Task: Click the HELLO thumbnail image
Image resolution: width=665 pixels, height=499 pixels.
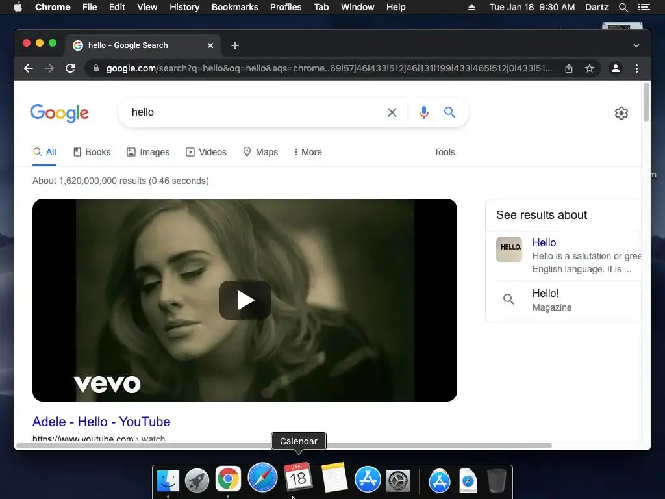Action: 509,249
